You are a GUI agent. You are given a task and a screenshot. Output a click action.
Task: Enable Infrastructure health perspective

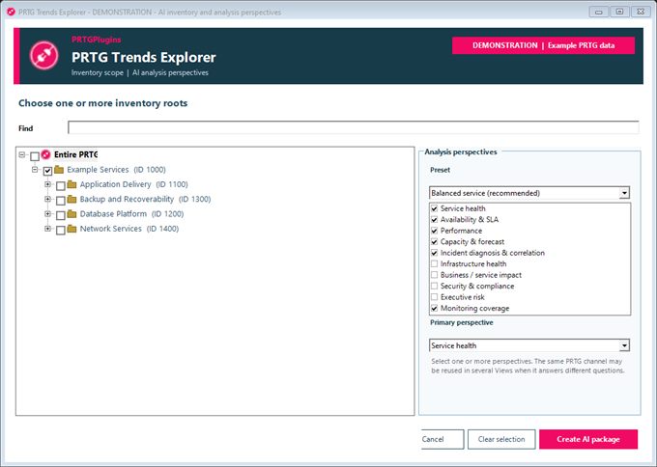coord(435,263)
